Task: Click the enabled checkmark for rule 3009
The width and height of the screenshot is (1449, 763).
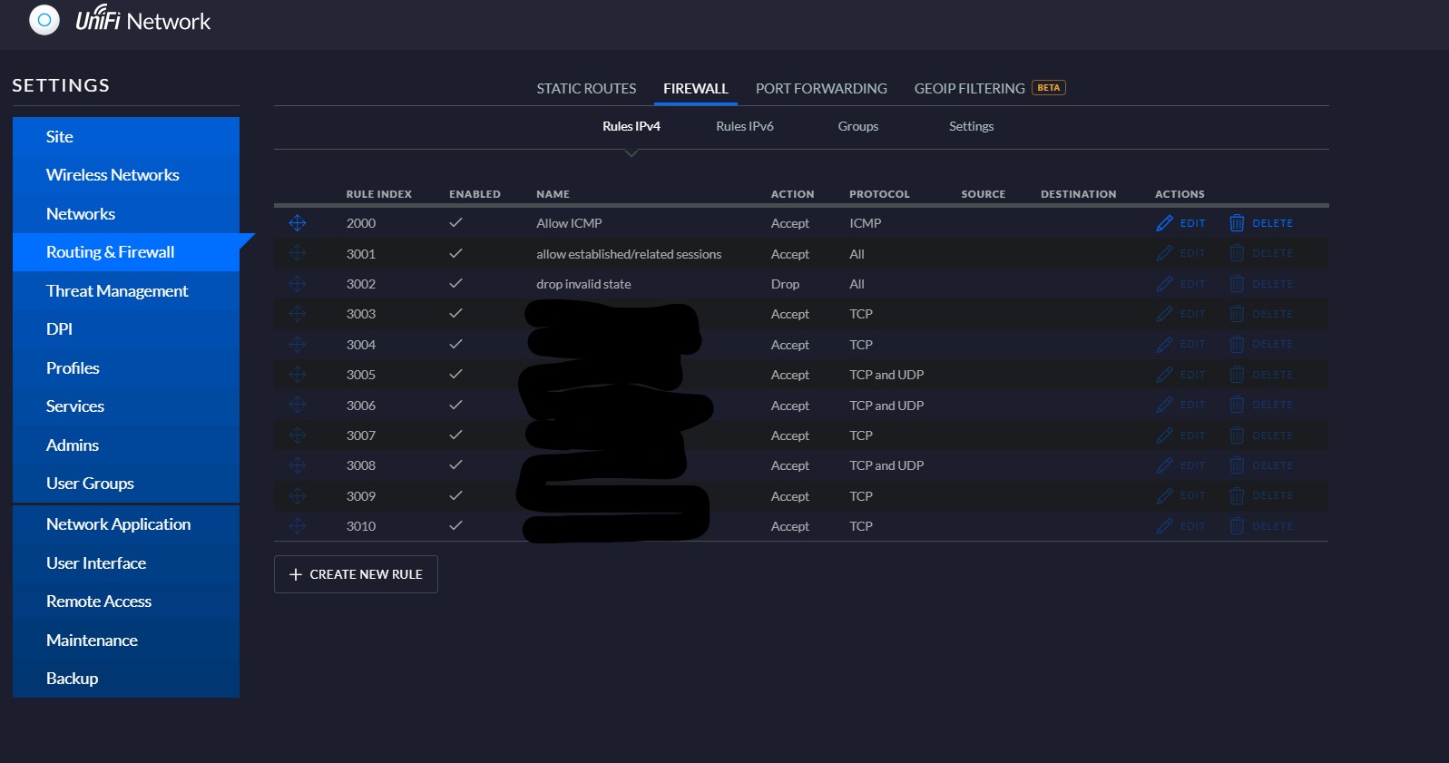Action: [x=455, y=496]
